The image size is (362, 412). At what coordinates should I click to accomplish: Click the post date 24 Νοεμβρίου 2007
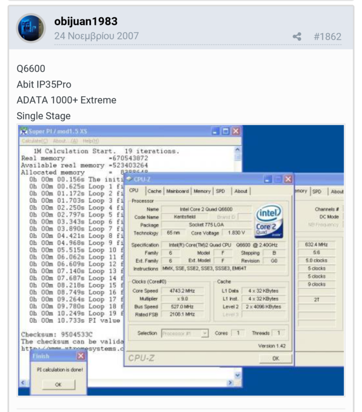(x=96, y=36)
